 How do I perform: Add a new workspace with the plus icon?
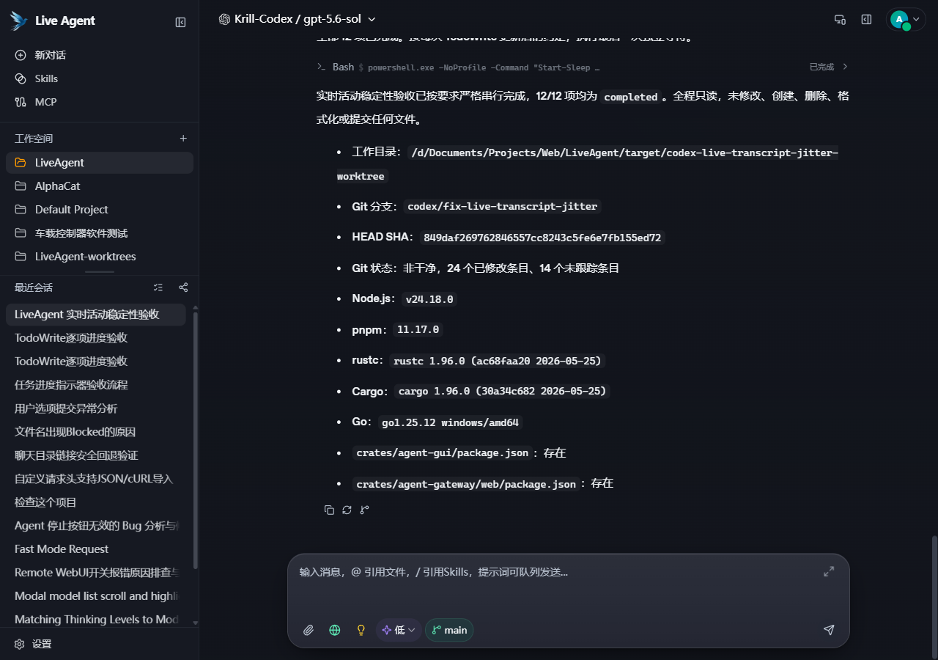click(183, 139)
